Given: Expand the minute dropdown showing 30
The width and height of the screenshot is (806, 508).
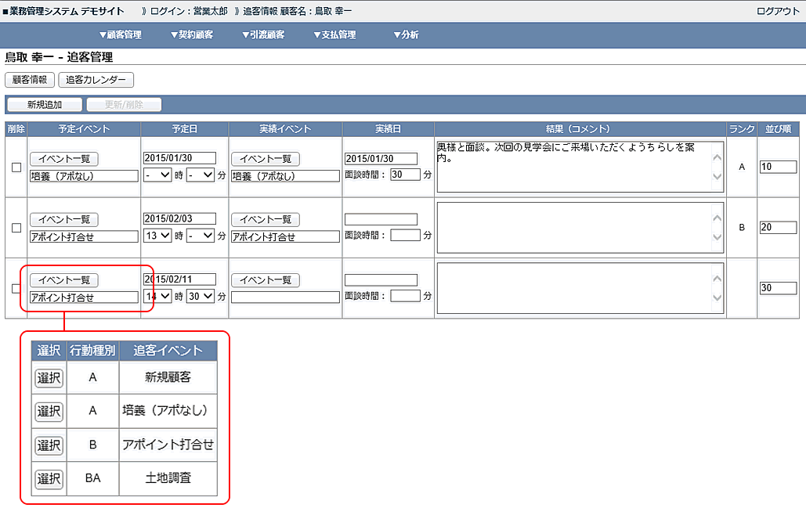Looking at the screenshot, I should (200, 297).
